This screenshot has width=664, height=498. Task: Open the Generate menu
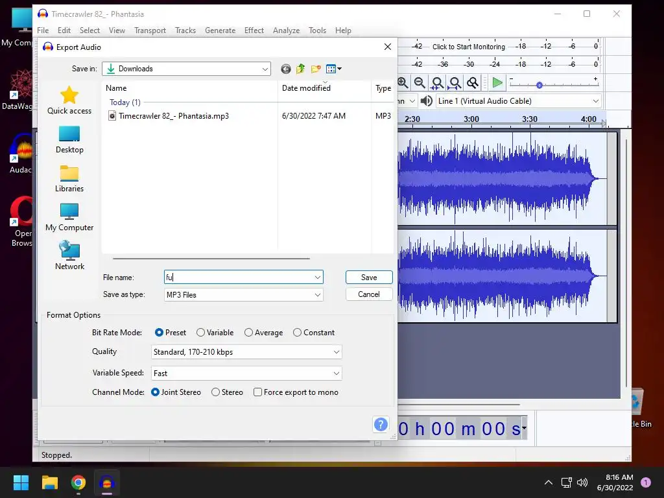pos(220,30)
